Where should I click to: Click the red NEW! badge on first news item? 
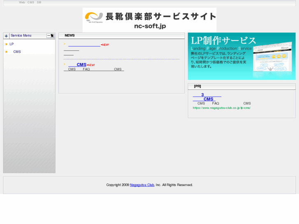[x=105, y=45]
